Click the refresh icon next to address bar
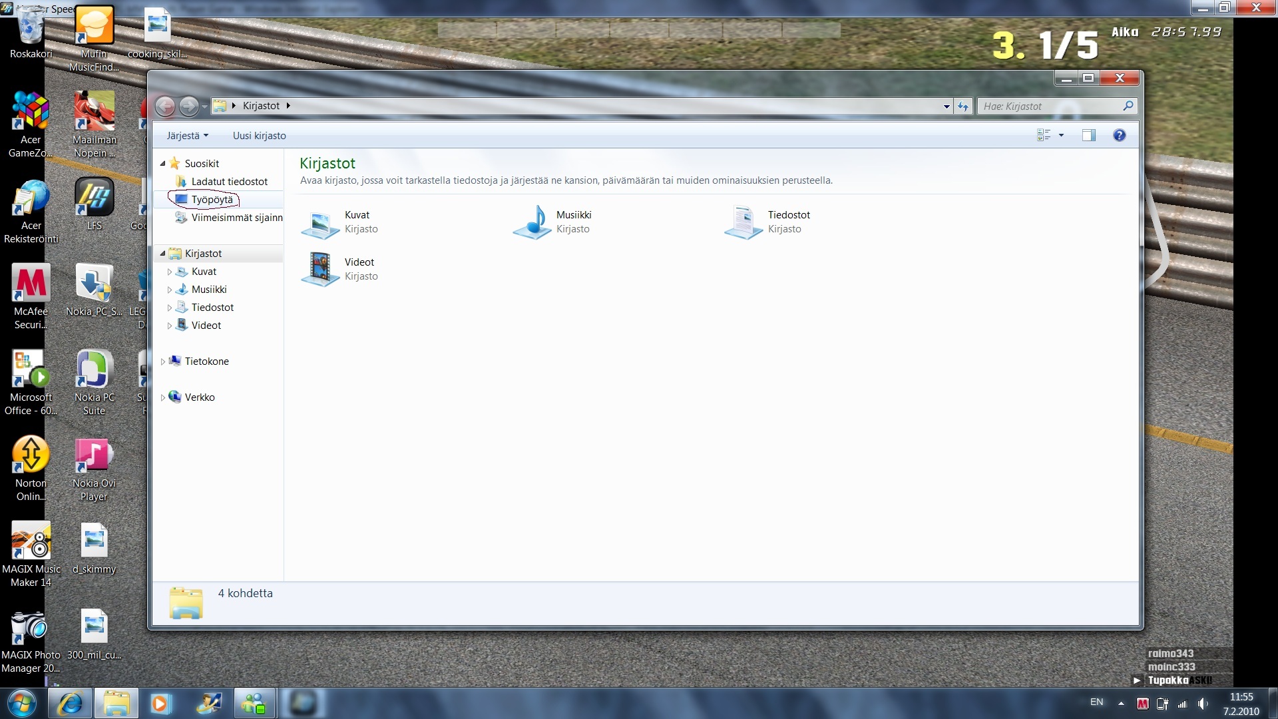Viewport: 1278px width, 719px height. click(x=963, y=107)
